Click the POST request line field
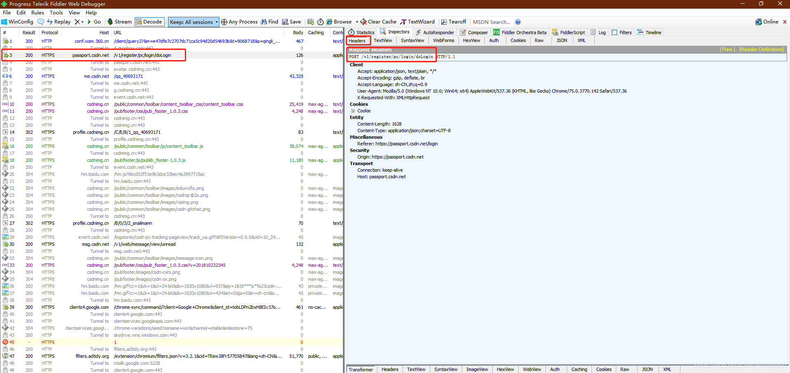This screenshot has width=790, height=373. click(567, 57)
